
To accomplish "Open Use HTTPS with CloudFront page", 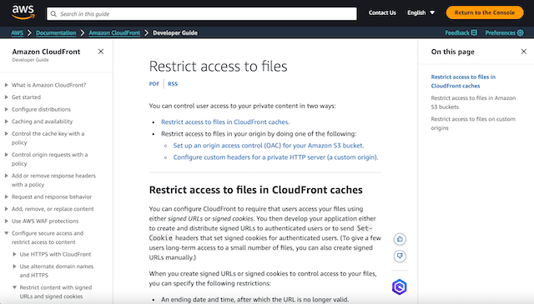I will tap(55, 254).
